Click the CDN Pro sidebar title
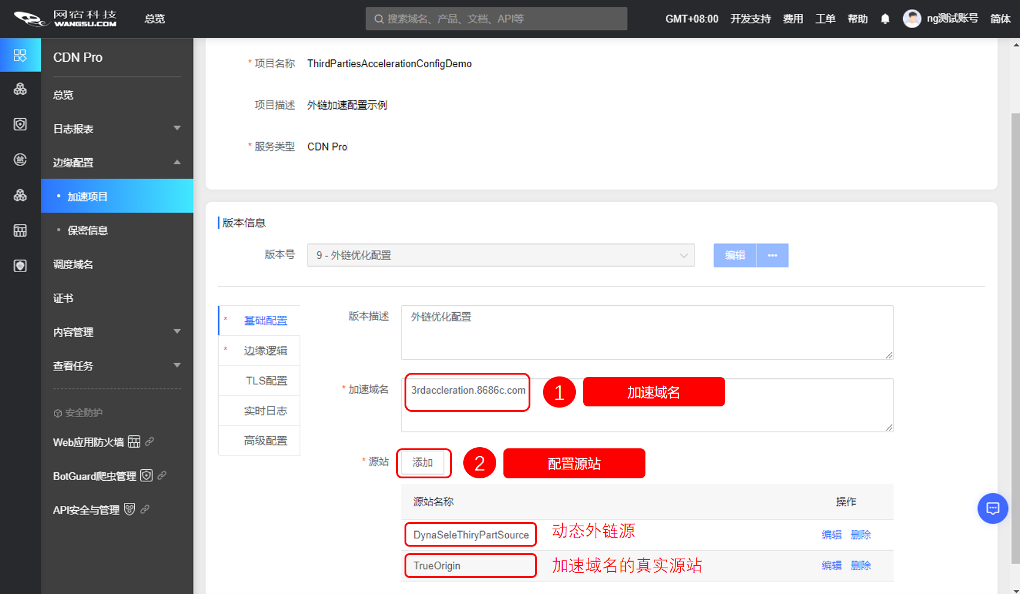Image resolution: width=1020 pixels, height=594 pixels. click(78, 58)
